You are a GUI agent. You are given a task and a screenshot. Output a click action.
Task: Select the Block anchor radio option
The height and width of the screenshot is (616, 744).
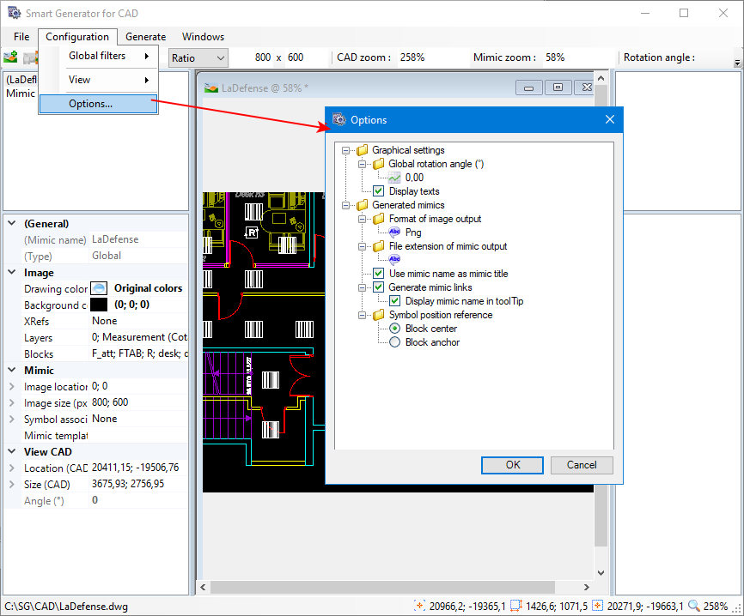coord(394,342)
